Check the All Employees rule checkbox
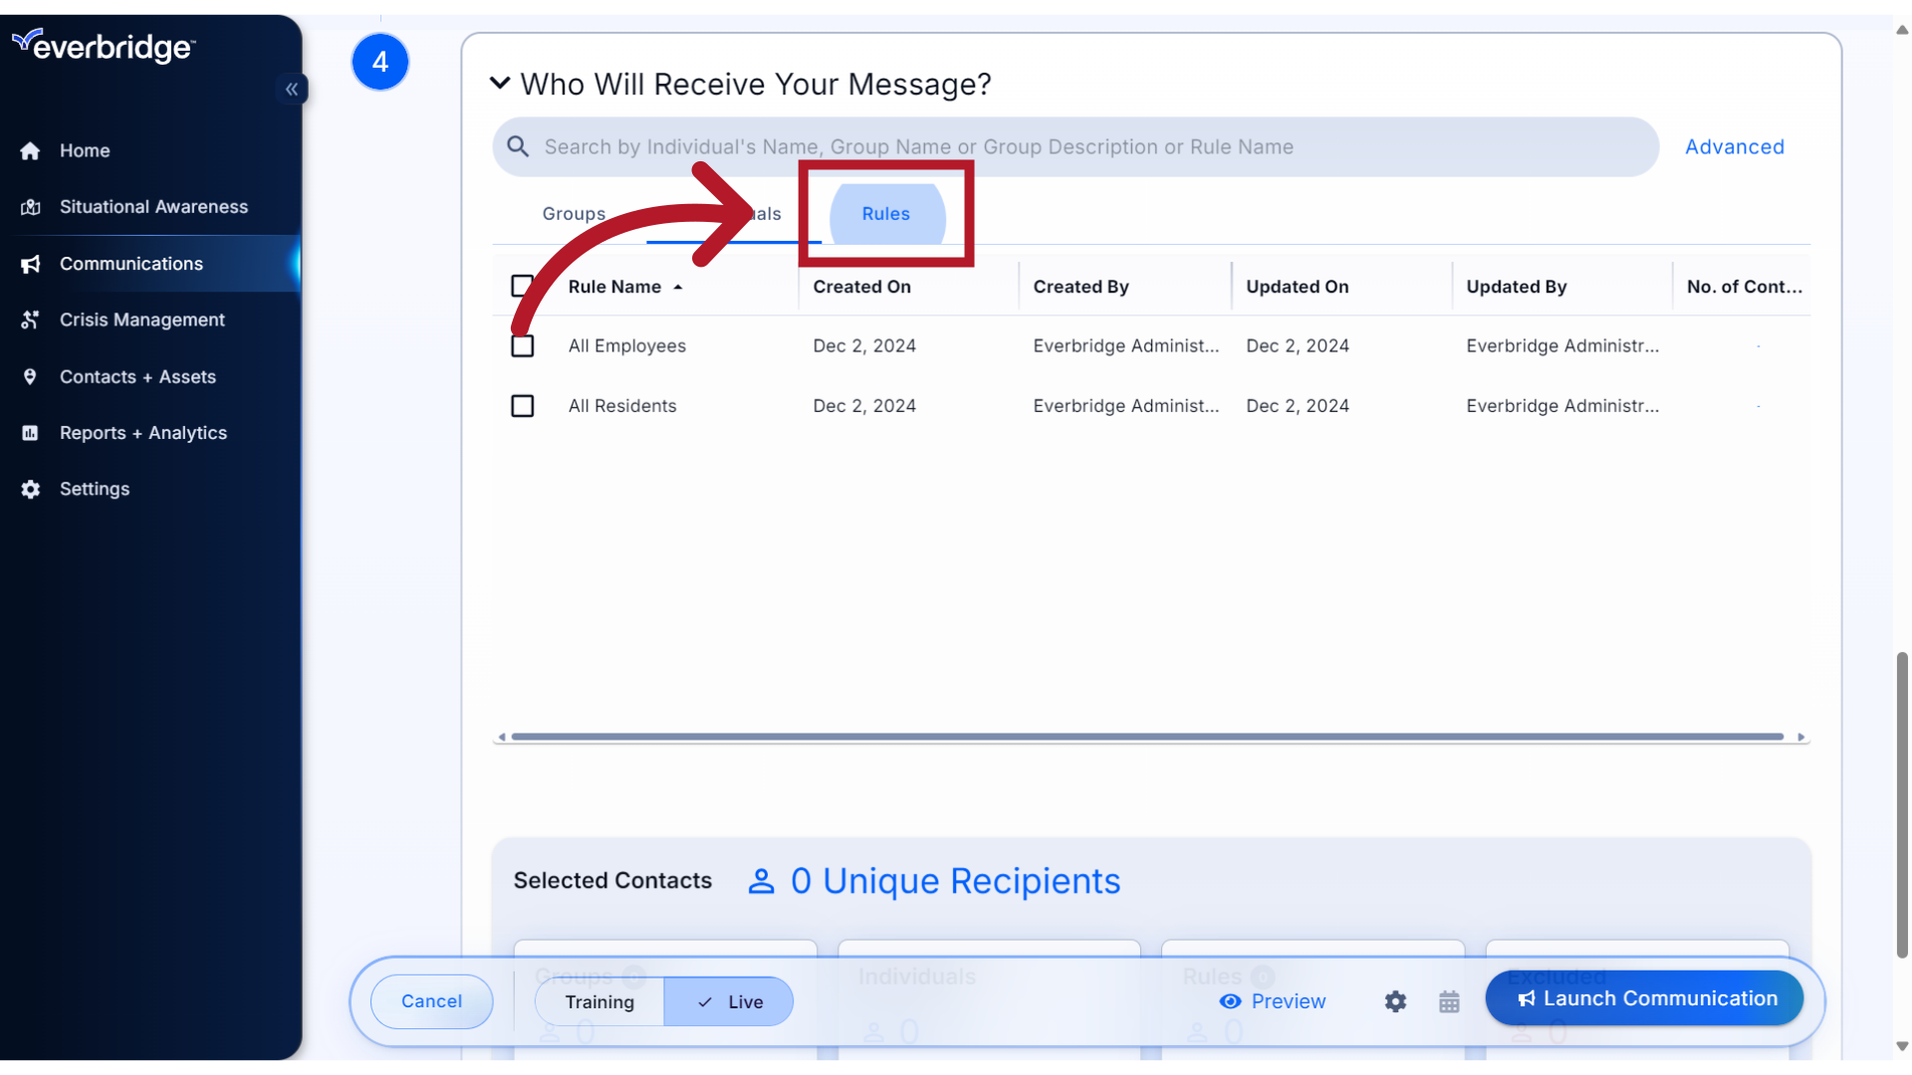Image resolution: width=1912 pixels, height=1075 pixels. coord(523,345)
